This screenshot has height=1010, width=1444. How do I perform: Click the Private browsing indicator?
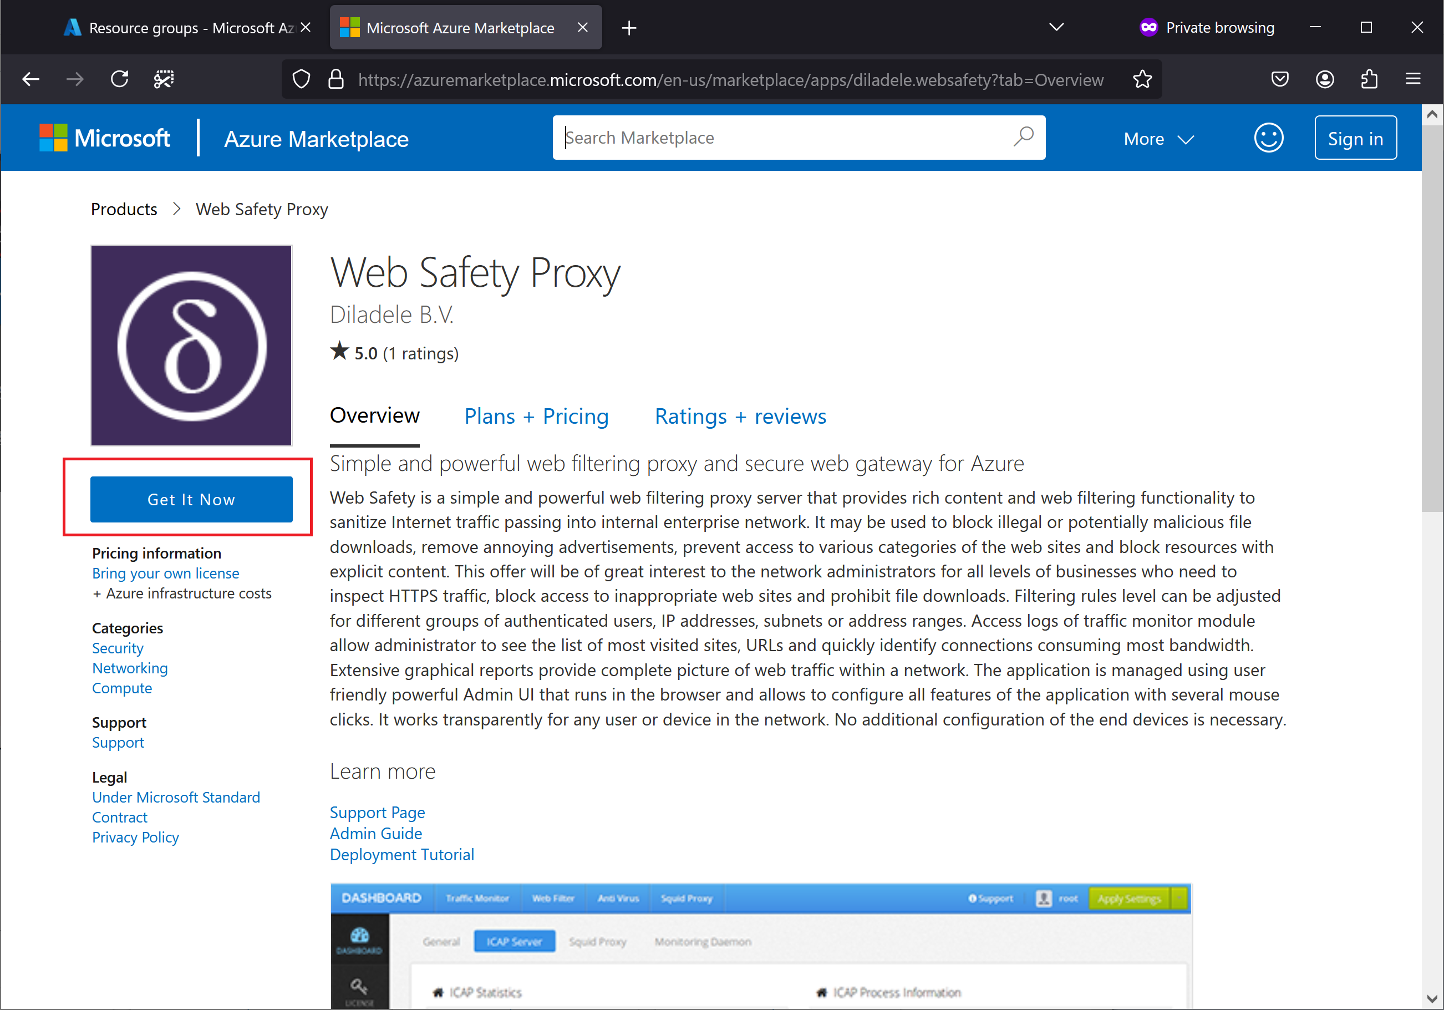1207,28
